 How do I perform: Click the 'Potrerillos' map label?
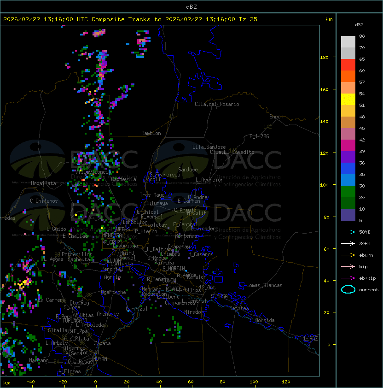77,254
